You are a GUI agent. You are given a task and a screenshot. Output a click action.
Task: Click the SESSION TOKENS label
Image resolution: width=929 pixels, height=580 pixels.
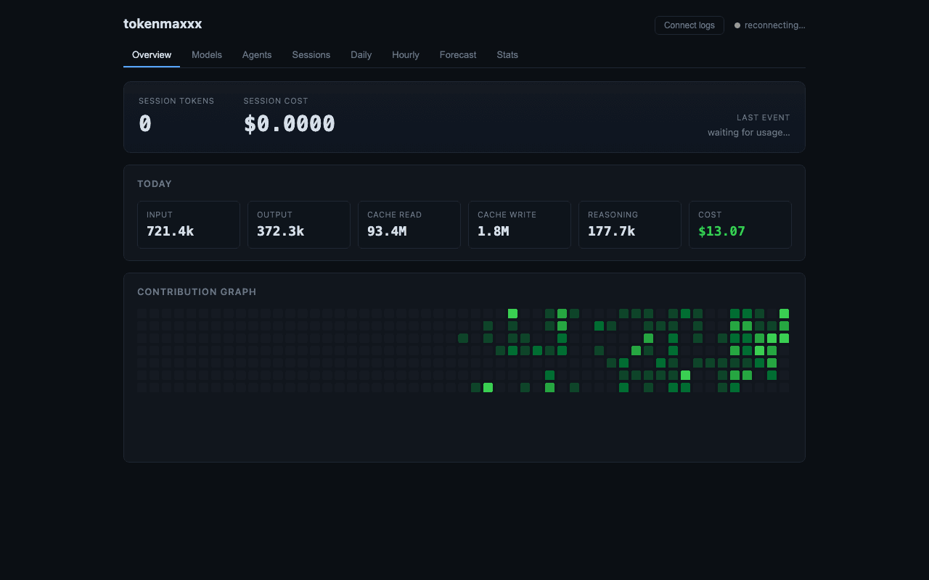pos(176,101)
